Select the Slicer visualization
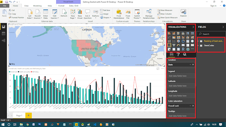 point(169,49)
